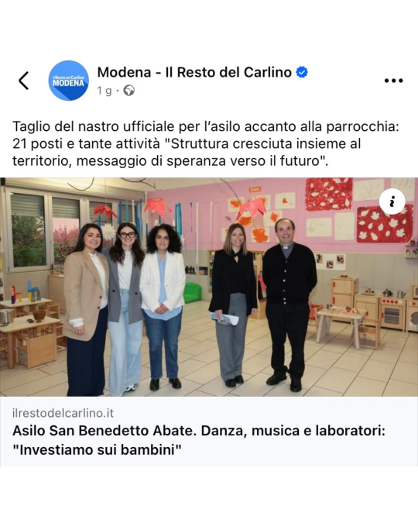Viewport: 418px width, 523px height.
Task: Click the quoted text "Investiamo sui bambini"
Action: (97, 450)
